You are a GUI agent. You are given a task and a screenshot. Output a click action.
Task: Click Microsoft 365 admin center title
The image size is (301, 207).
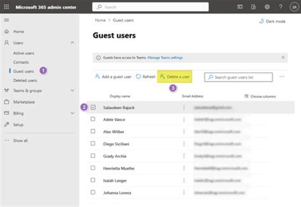click(46, 7)
